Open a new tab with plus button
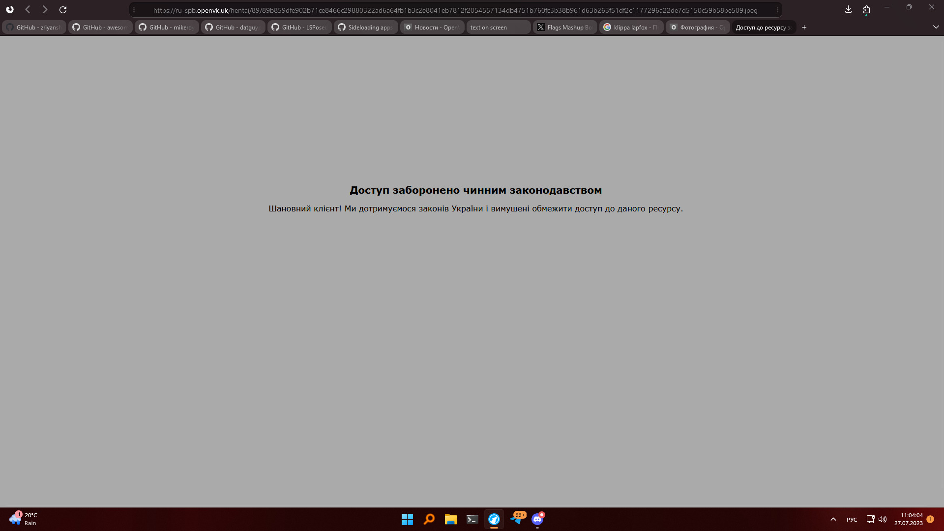The height and width of the screenshot is (531, 944). pyautogui.click(x=804, y=28)
